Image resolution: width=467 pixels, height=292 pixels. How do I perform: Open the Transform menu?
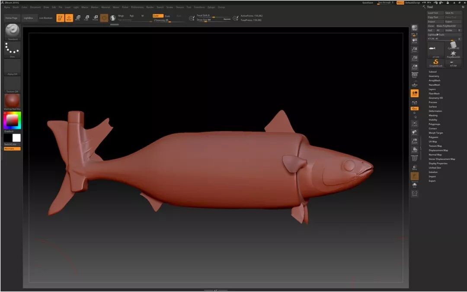click(x=199, y=7)
